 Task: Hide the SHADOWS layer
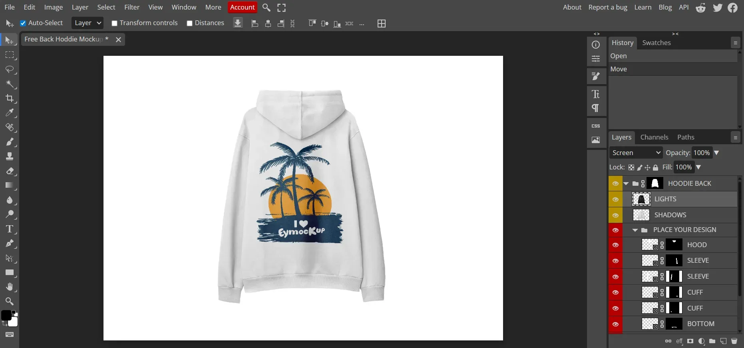coord(615,215)
